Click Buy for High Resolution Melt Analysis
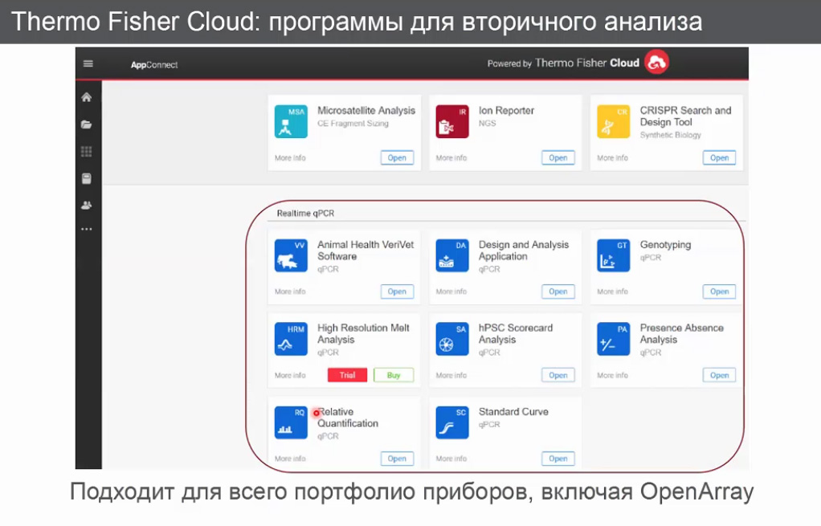This screenshot has width=821, height=526. pos(393,375)
